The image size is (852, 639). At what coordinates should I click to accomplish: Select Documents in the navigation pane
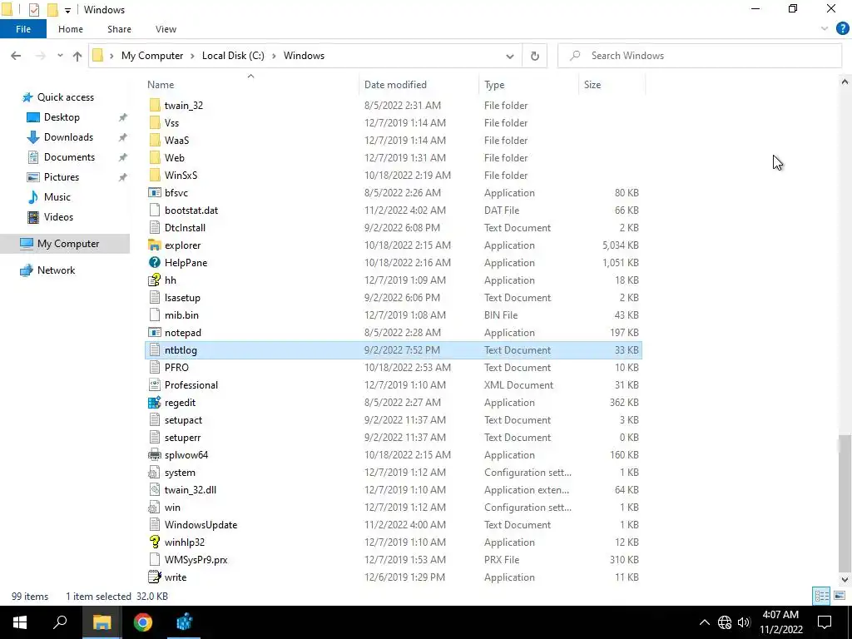[x=69, y=157]
